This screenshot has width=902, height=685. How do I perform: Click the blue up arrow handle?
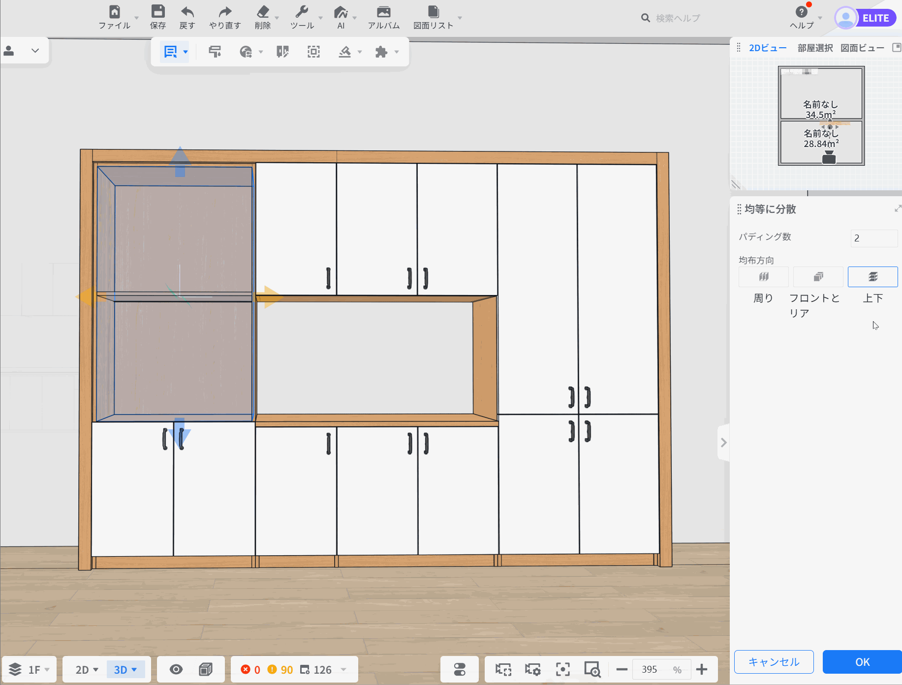click(180, 161)
